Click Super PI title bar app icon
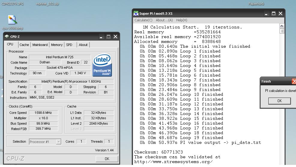 (136, 14)
